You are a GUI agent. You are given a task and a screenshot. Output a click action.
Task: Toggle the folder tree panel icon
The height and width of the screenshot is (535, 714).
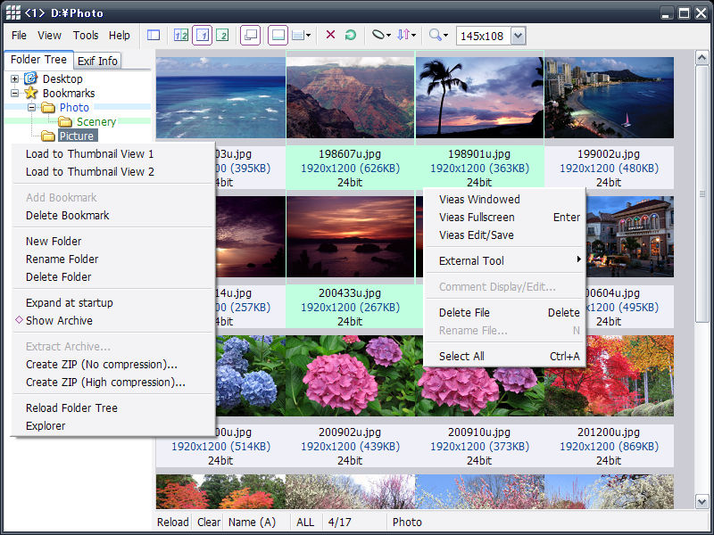pyautogui.click(x=154, y=35)
